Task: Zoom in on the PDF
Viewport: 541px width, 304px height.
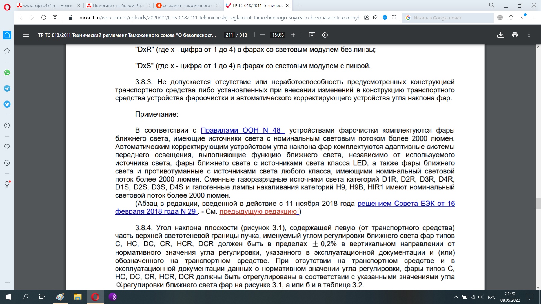Action: point(293,35)
